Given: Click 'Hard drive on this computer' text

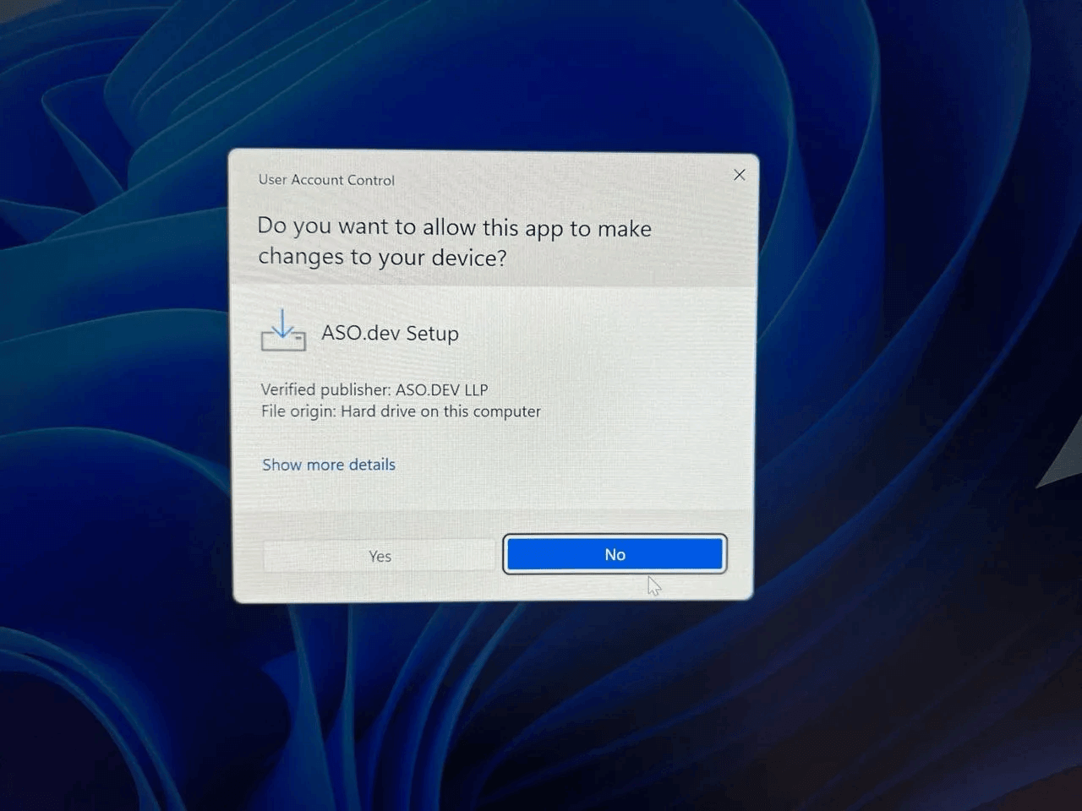Looking at the screenshot, I should click(440, 411).
